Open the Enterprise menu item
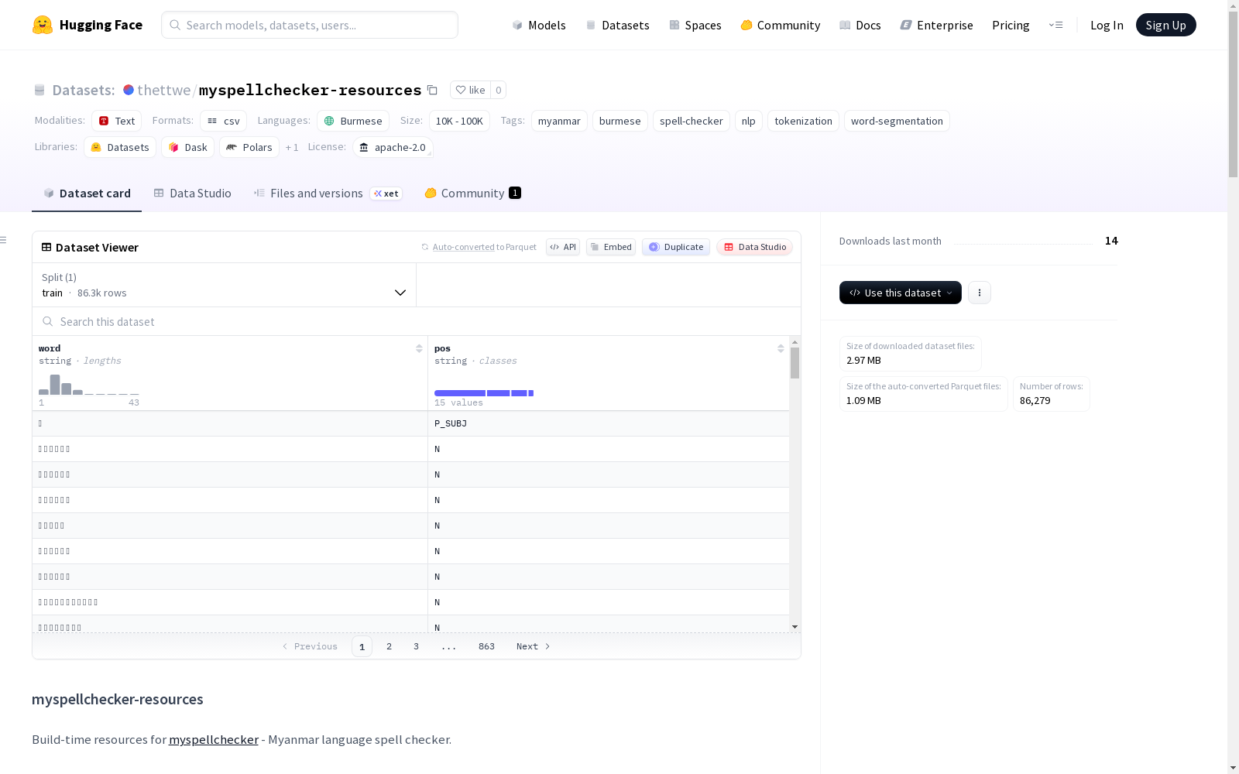The height and width of the screenshot is (774, 1239). (936, 25)
